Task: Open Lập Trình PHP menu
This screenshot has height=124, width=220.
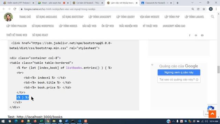Action: (x=172, y=17)
